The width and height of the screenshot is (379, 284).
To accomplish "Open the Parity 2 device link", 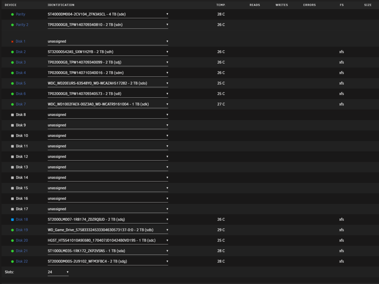I will pos(22,25).
